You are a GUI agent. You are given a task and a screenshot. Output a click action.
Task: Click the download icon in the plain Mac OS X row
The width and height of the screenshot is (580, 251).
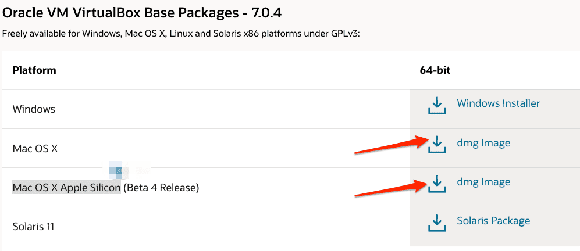pos(436,145)
